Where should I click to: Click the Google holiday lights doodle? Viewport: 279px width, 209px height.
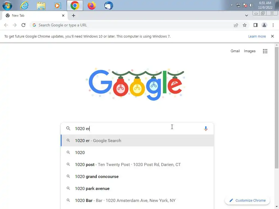pyautogui.click(x=136, y=84)
